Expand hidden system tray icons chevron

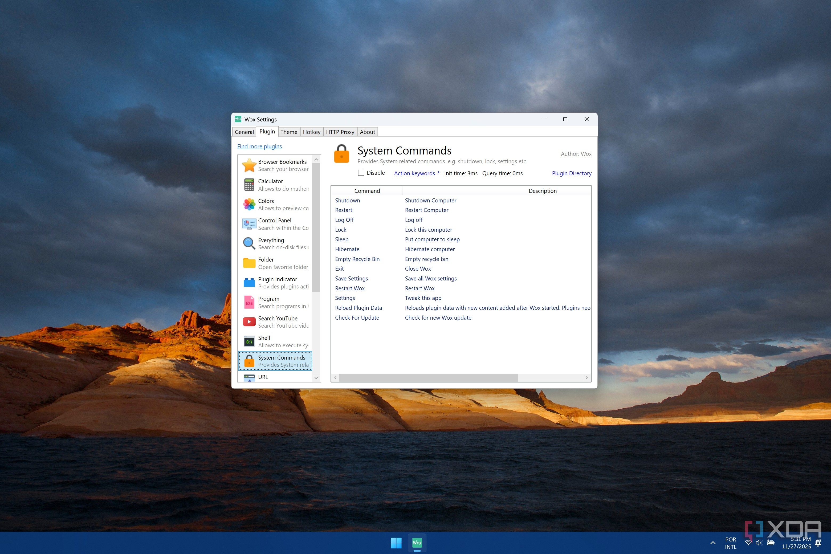coord(713,543)
